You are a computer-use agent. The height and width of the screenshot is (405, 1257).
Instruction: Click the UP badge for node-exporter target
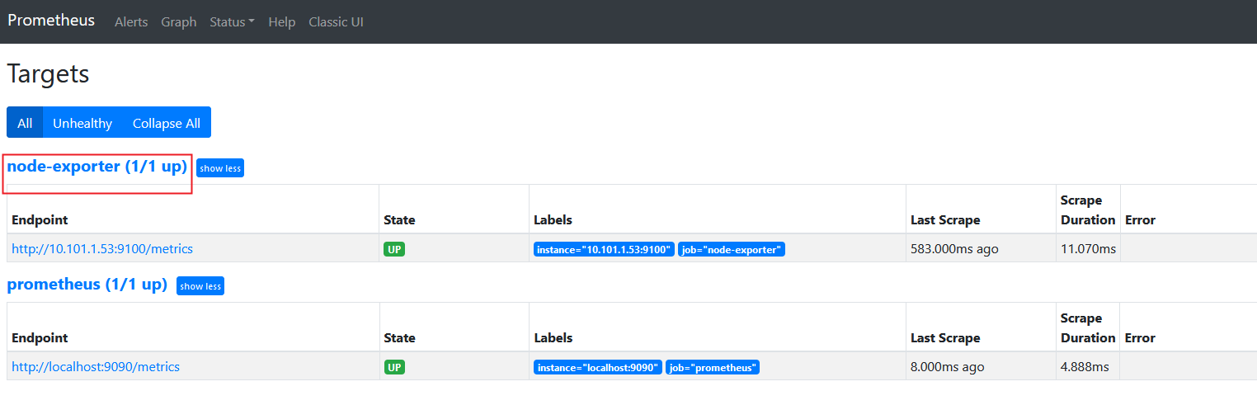click(394, 249)
